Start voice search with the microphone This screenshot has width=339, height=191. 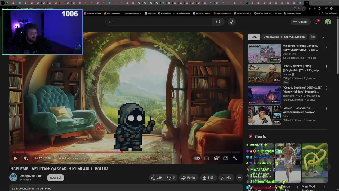(x=232, y=22)
